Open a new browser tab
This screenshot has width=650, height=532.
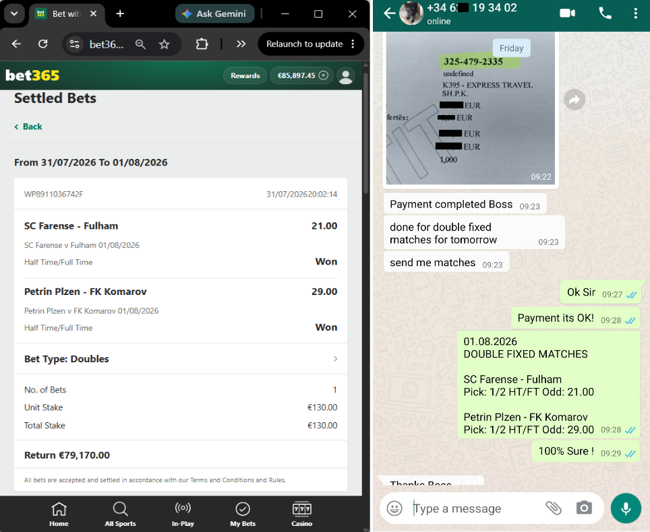point(120,13)
